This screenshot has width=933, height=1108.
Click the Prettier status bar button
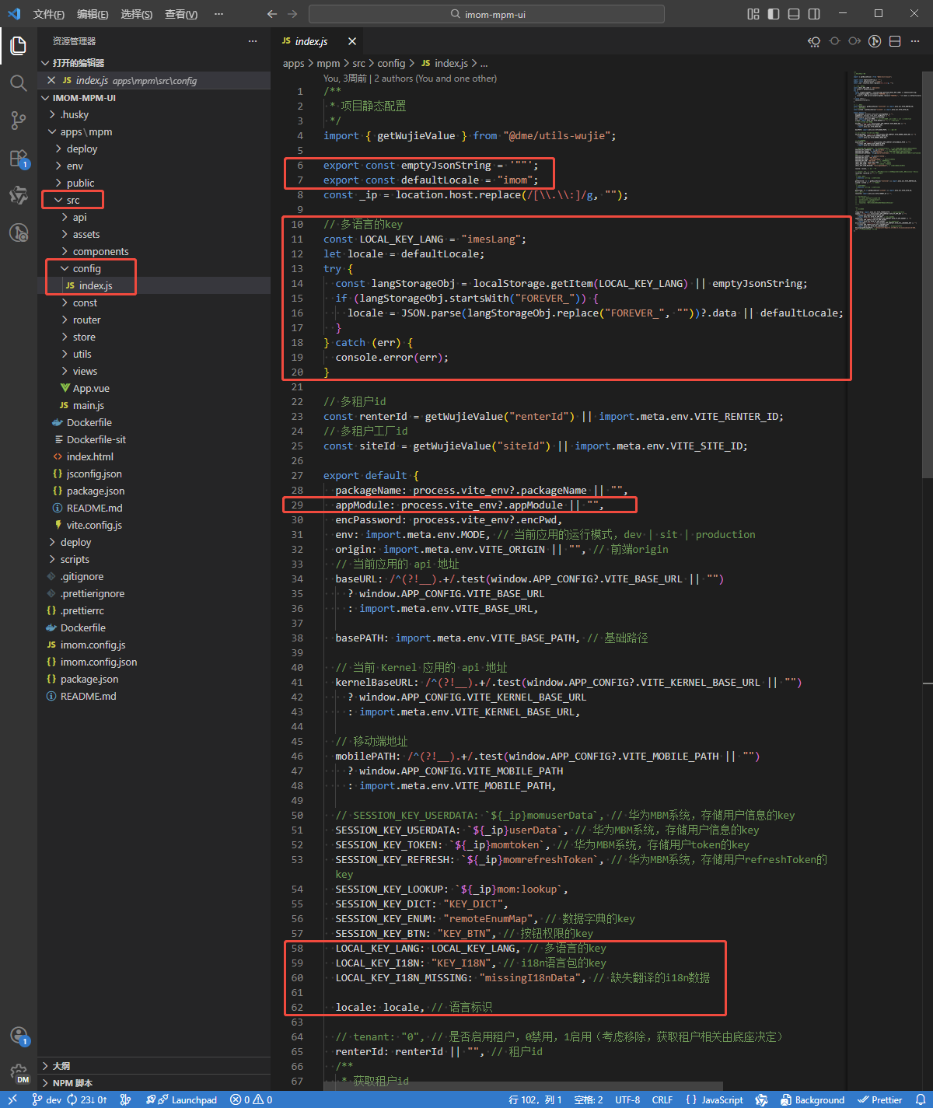880,1099
